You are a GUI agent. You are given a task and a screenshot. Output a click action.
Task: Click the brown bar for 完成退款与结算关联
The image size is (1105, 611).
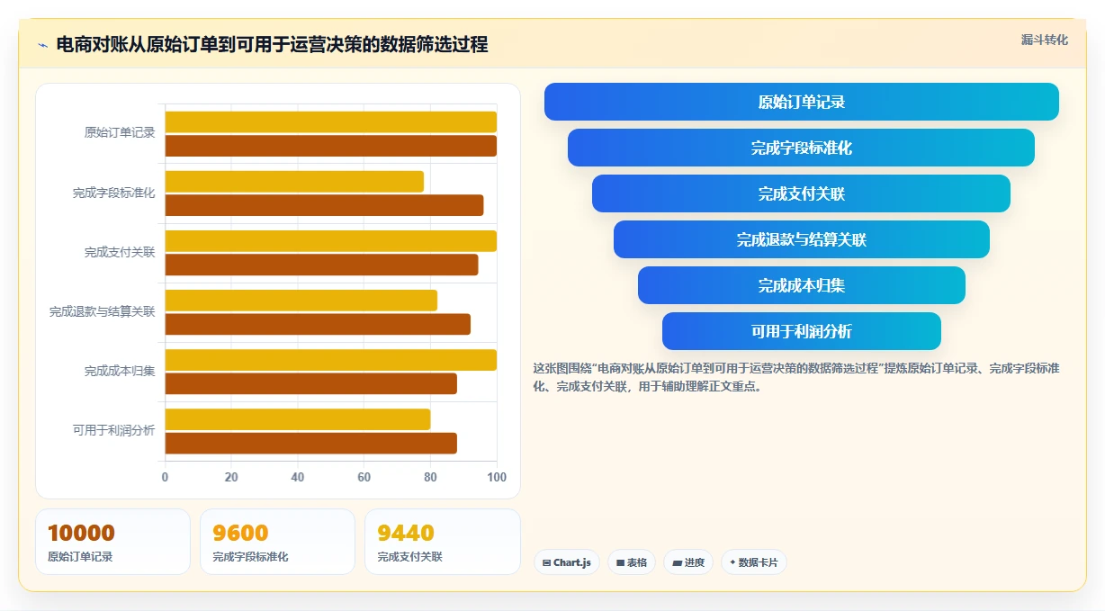(318, 324)
